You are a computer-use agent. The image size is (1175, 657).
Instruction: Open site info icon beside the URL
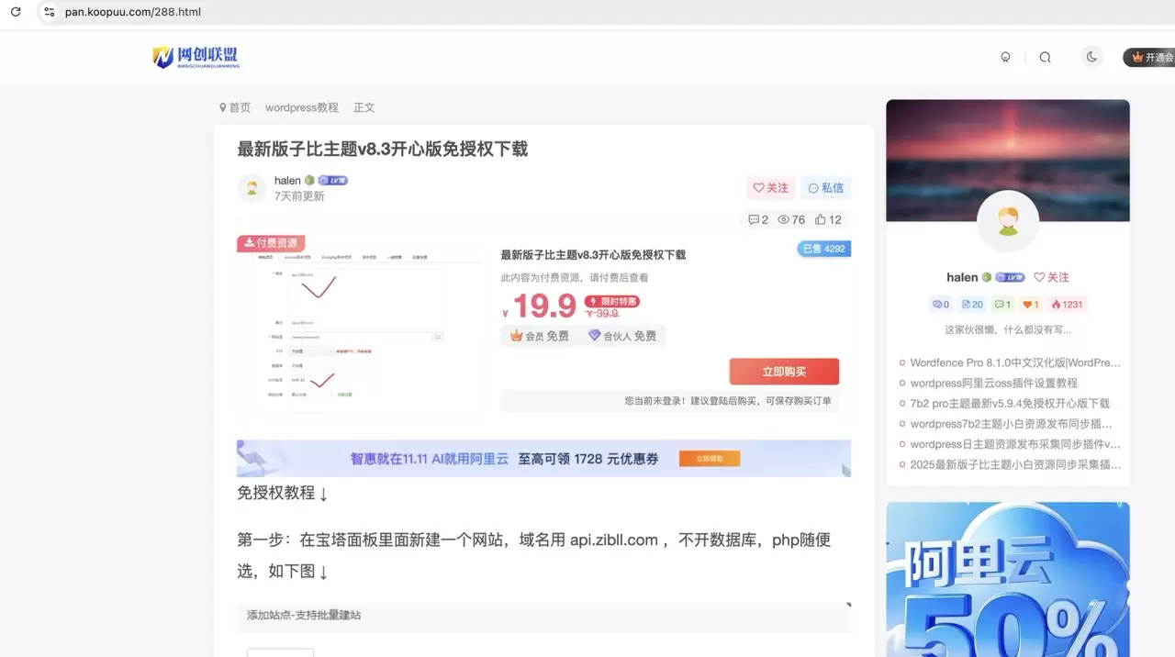coord(48,12)
